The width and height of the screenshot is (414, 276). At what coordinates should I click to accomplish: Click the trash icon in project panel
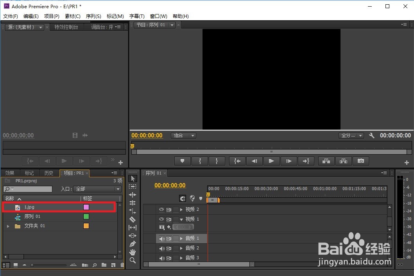tap(122, 265)
